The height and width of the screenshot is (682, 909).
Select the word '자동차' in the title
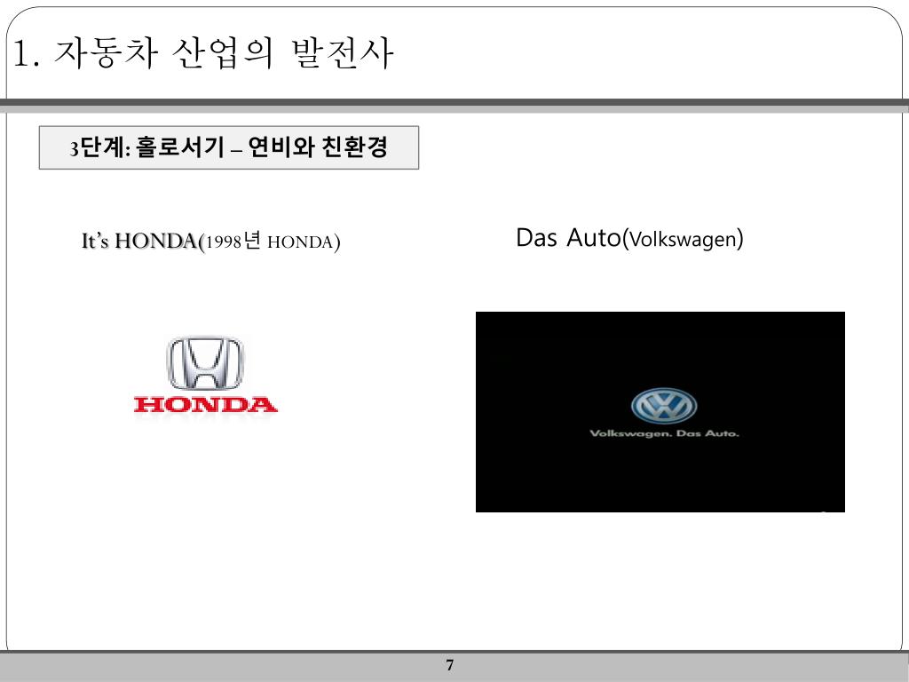(x=106, y=52)
